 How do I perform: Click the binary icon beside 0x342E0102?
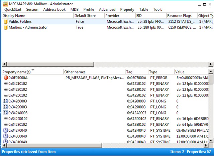pyautogui.click(x=6, y=124)
